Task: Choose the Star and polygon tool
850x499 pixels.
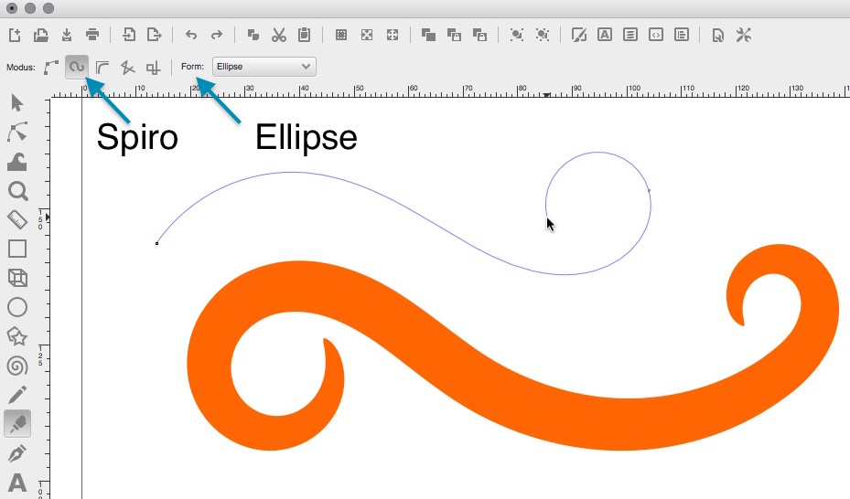Action: (x=16, y=337)
